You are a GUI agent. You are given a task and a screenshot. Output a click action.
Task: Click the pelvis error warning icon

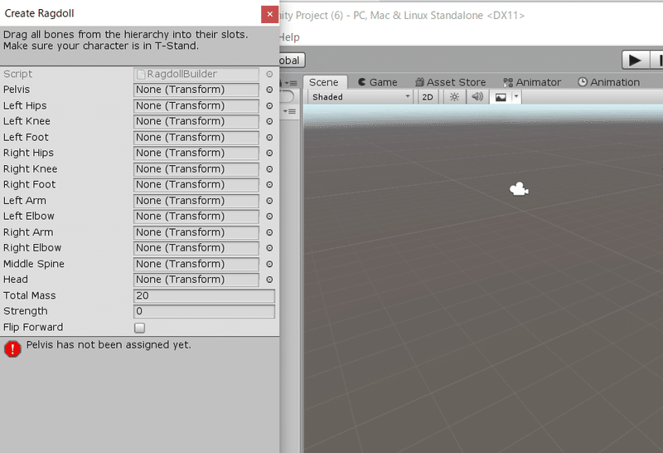pyautogui.click(x=12, y=348)
